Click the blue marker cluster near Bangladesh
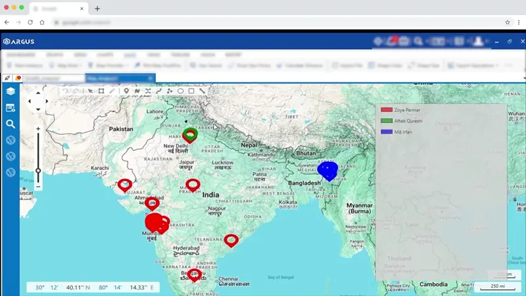The width and height of the screenshot is (526, 296). [x=327, y=170]
